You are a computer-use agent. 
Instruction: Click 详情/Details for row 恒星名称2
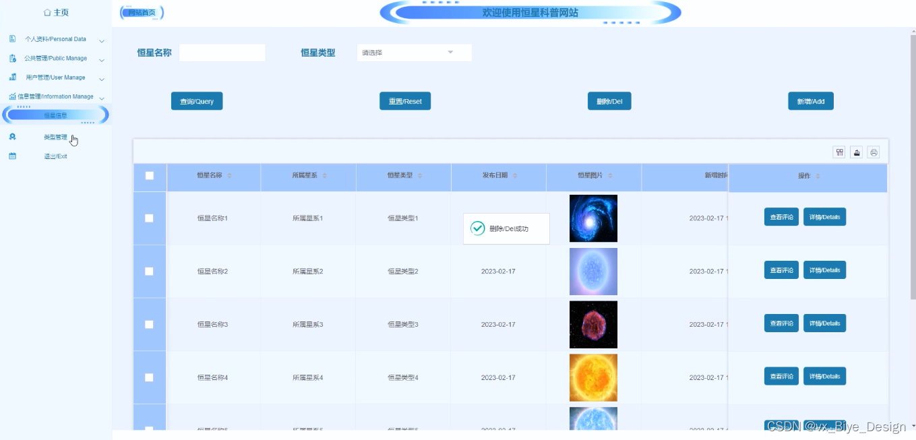click(x=824, y=270)
